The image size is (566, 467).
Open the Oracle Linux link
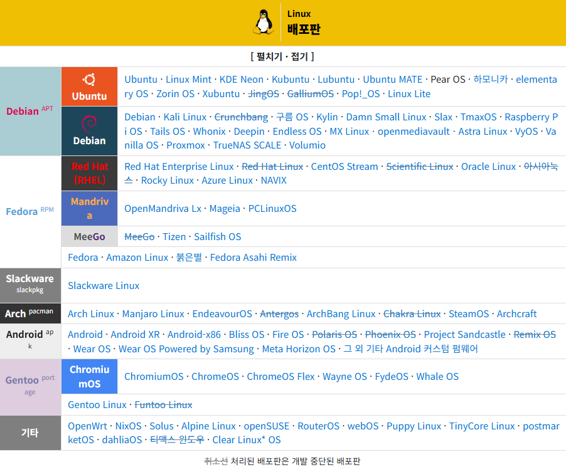[488, 166]
